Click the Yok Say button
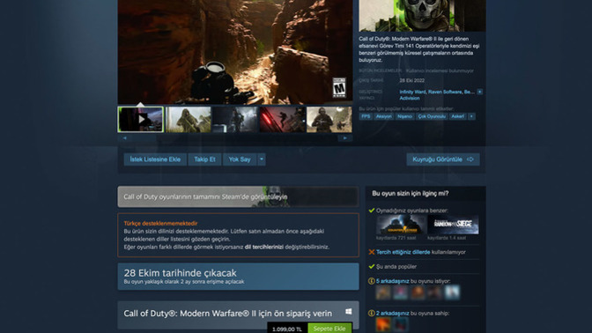Screen dimensions: 592x333 coord(240,159)
